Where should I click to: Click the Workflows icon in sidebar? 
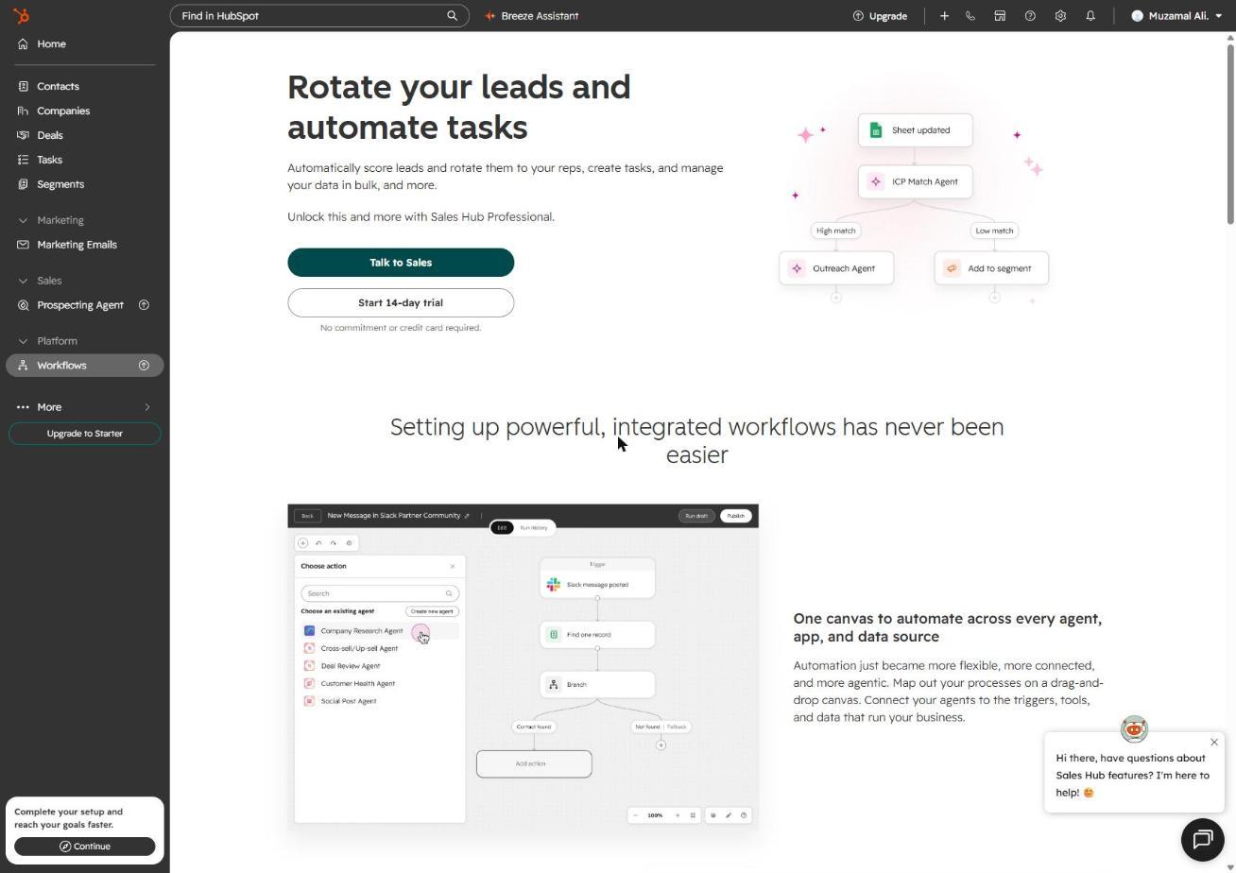(24, 366)
